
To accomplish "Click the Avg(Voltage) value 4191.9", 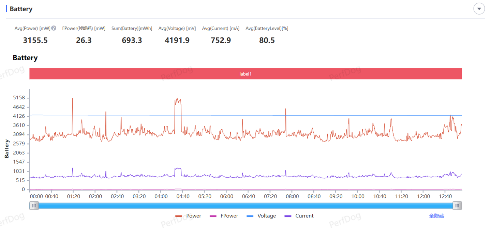I will click(177, 40).
